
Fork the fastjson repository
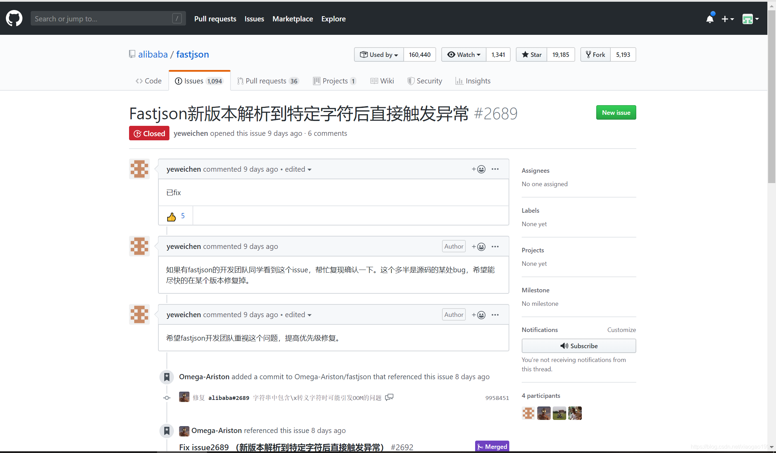pos(596,54)
